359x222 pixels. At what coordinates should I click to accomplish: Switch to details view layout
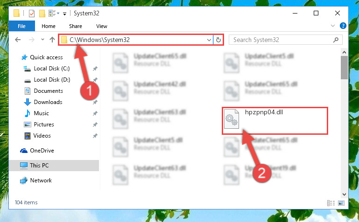pyautogui.click(x=331, y=203)
